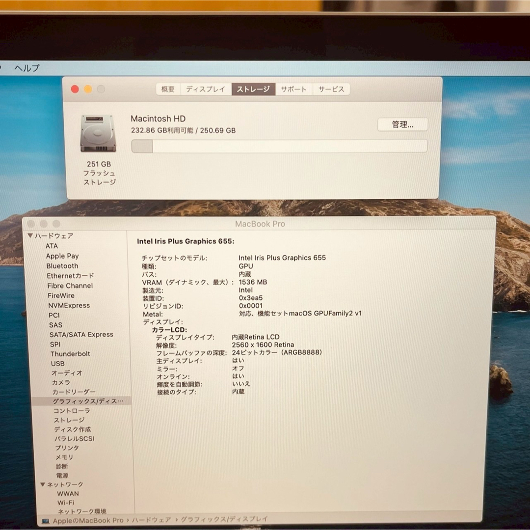This screenshot has height=530, width=530.
Task: Open the サポート tab
Action: [x=294, y=89]
